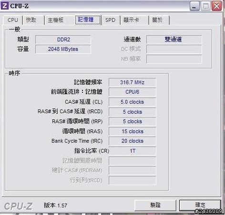Screen dimensions: 225x215
Task: Click the tRP 5 clocks value
Action: pyautogui.click(x=132, y=121)
